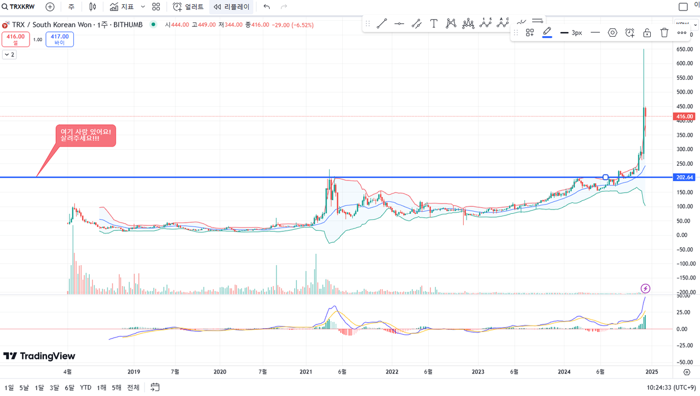700x396 pixels.
Task: Click the 10:24:33 (UTC+9) timezone clock
Action: click(671, 388)
